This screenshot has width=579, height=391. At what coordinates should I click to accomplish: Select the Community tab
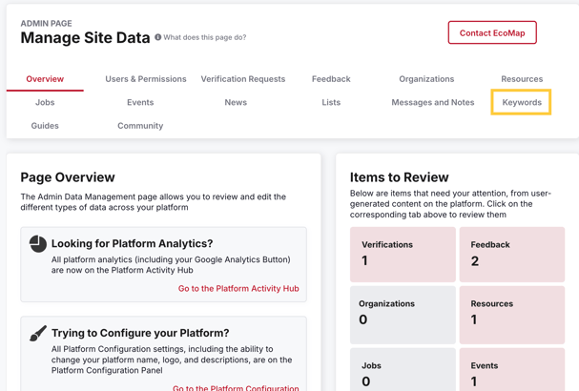pyautogui.click(x=140, y=126)
